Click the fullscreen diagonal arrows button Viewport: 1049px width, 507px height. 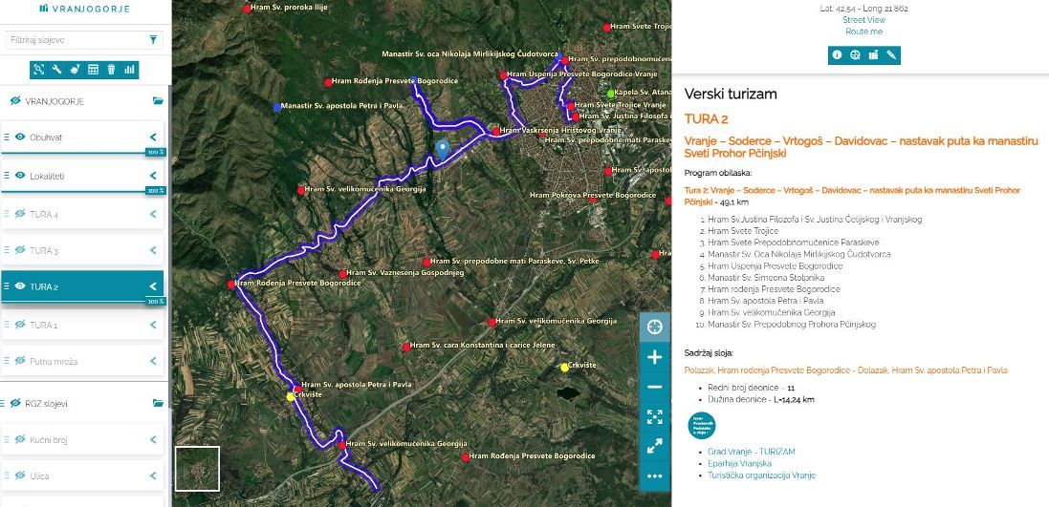(654, 445)
